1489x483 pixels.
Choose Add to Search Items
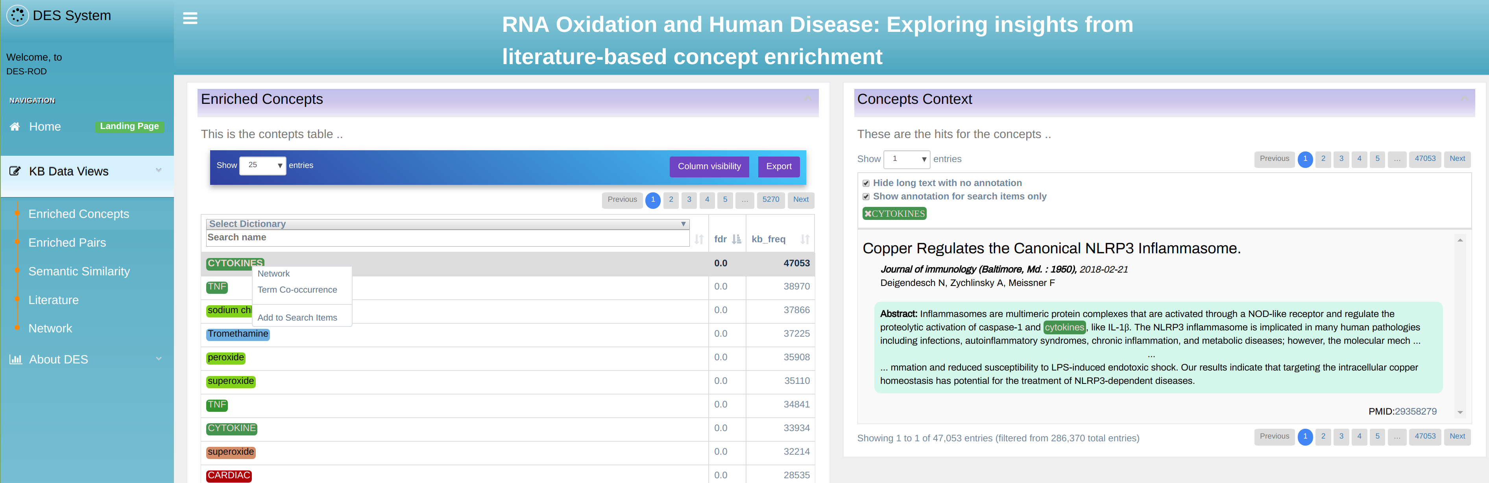pos(297,318)
